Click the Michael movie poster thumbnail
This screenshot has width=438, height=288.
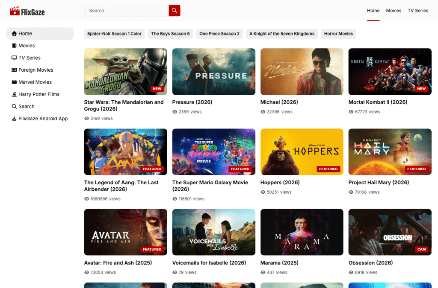[x=302, y=72]
